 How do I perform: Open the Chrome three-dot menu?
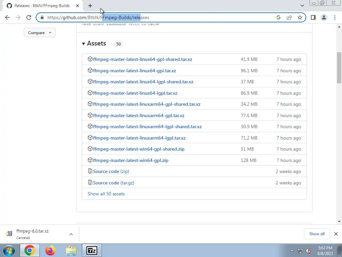coord(335,17)
